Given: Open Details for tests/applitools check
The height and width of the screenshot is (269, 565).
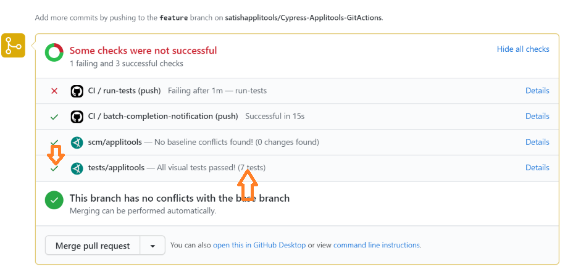Looking at the screenshot, I should (x=537, y=168).
